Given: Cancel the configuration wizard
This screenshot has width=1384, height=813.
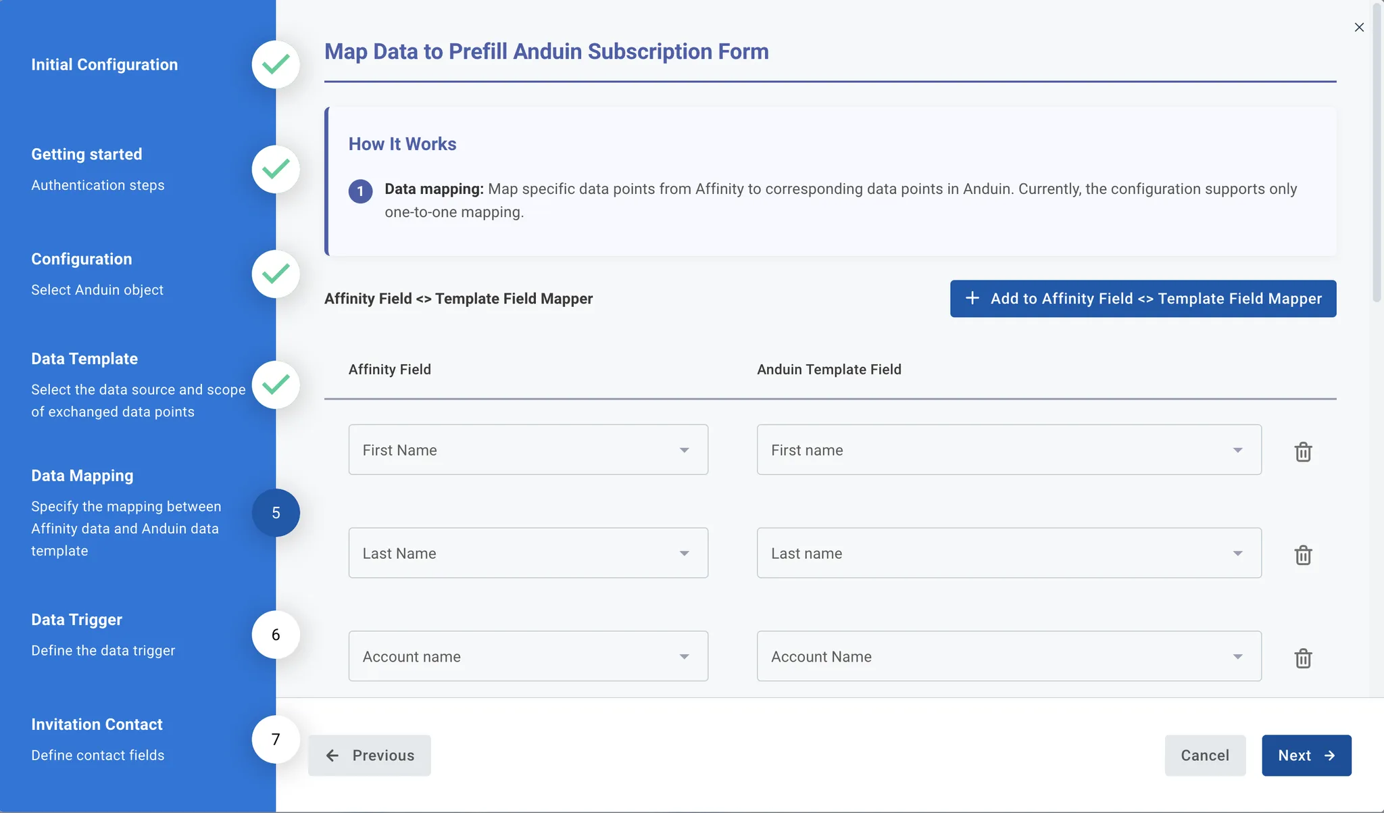Looking at the screenshot, I should 1205,756.
